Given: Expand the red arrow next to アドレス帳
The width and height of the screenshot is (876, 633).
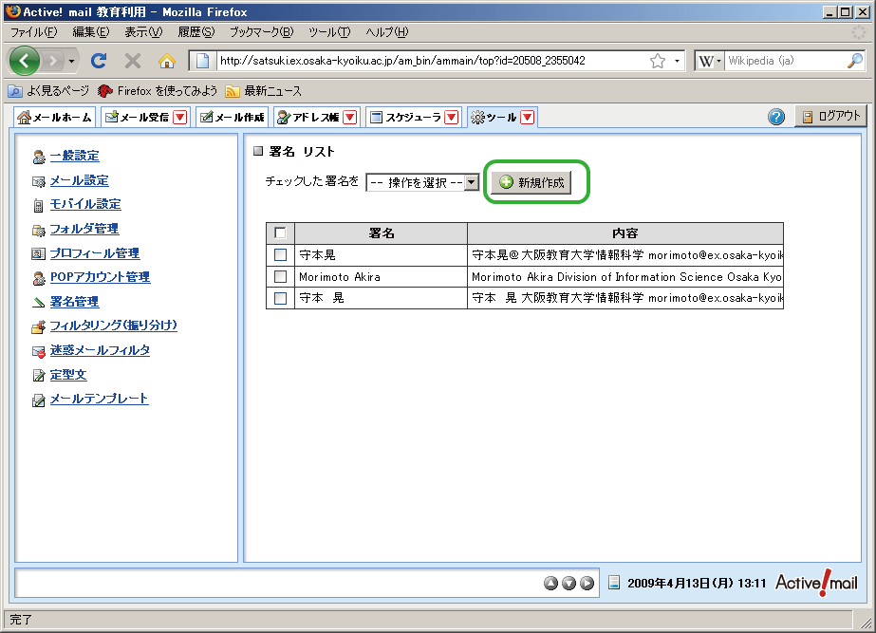Looking at the screenshot, I should coord(350,118).
